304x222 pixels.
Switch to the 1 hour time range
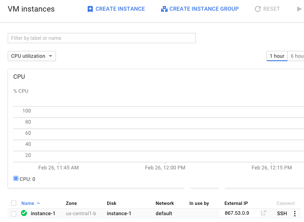point(277,56)
